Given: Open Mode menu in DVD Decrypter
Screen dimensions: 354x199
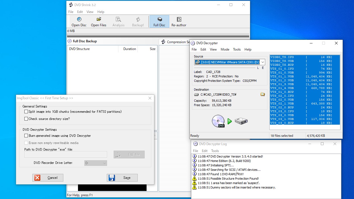Looking at the screenshot, I should tap(225, 49).
